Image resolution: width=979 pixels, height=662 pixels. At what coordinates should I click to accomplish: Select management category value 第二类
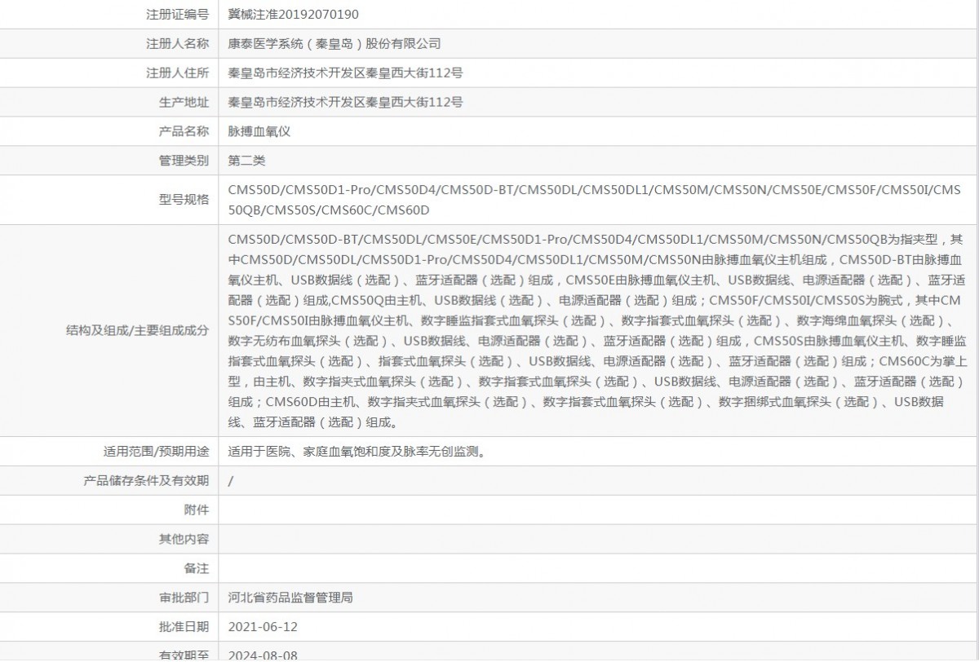(x=247, y=161)
